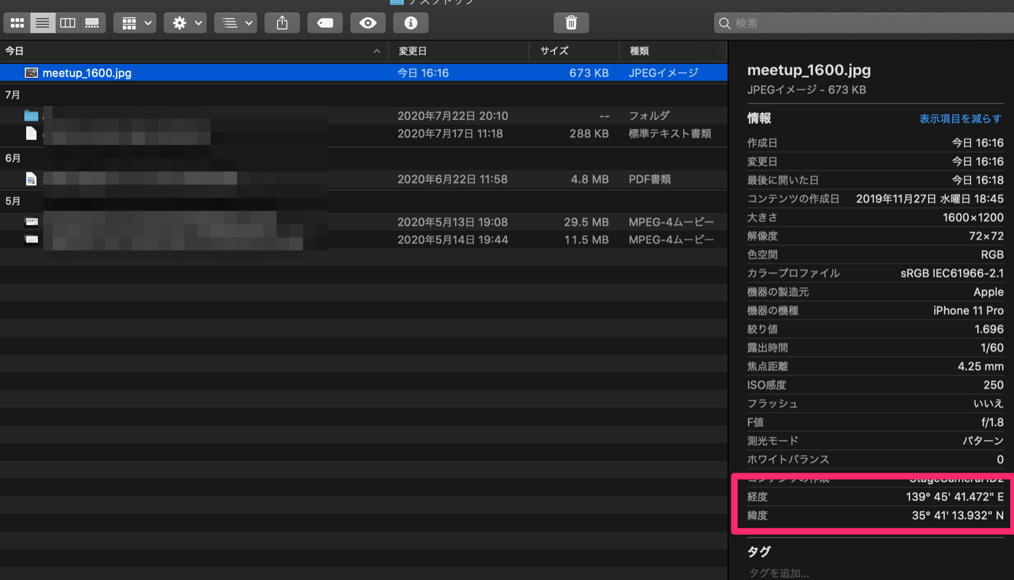The height and width of the screenshot is (580, 1014).
Task: Toggle sort direction arrow in name column
Action: pos(376,51)
